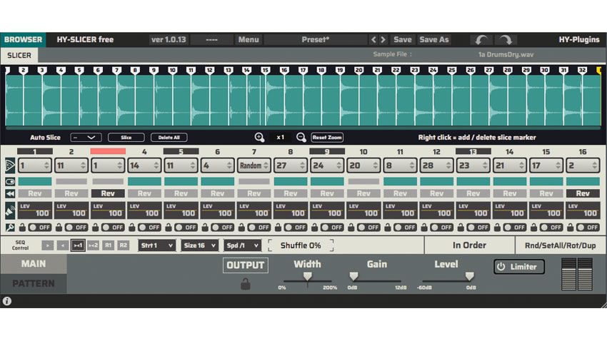607x341 pixels.
Task: Open the info icon
Action: click(x=7, y=301)
